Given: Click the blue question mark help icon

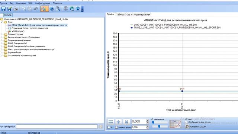Looking at the screenshot, I should coord(78,9).
